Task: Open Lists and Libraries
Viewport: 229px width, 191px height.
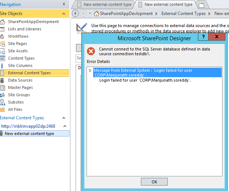Action: [x=24, y=29]
